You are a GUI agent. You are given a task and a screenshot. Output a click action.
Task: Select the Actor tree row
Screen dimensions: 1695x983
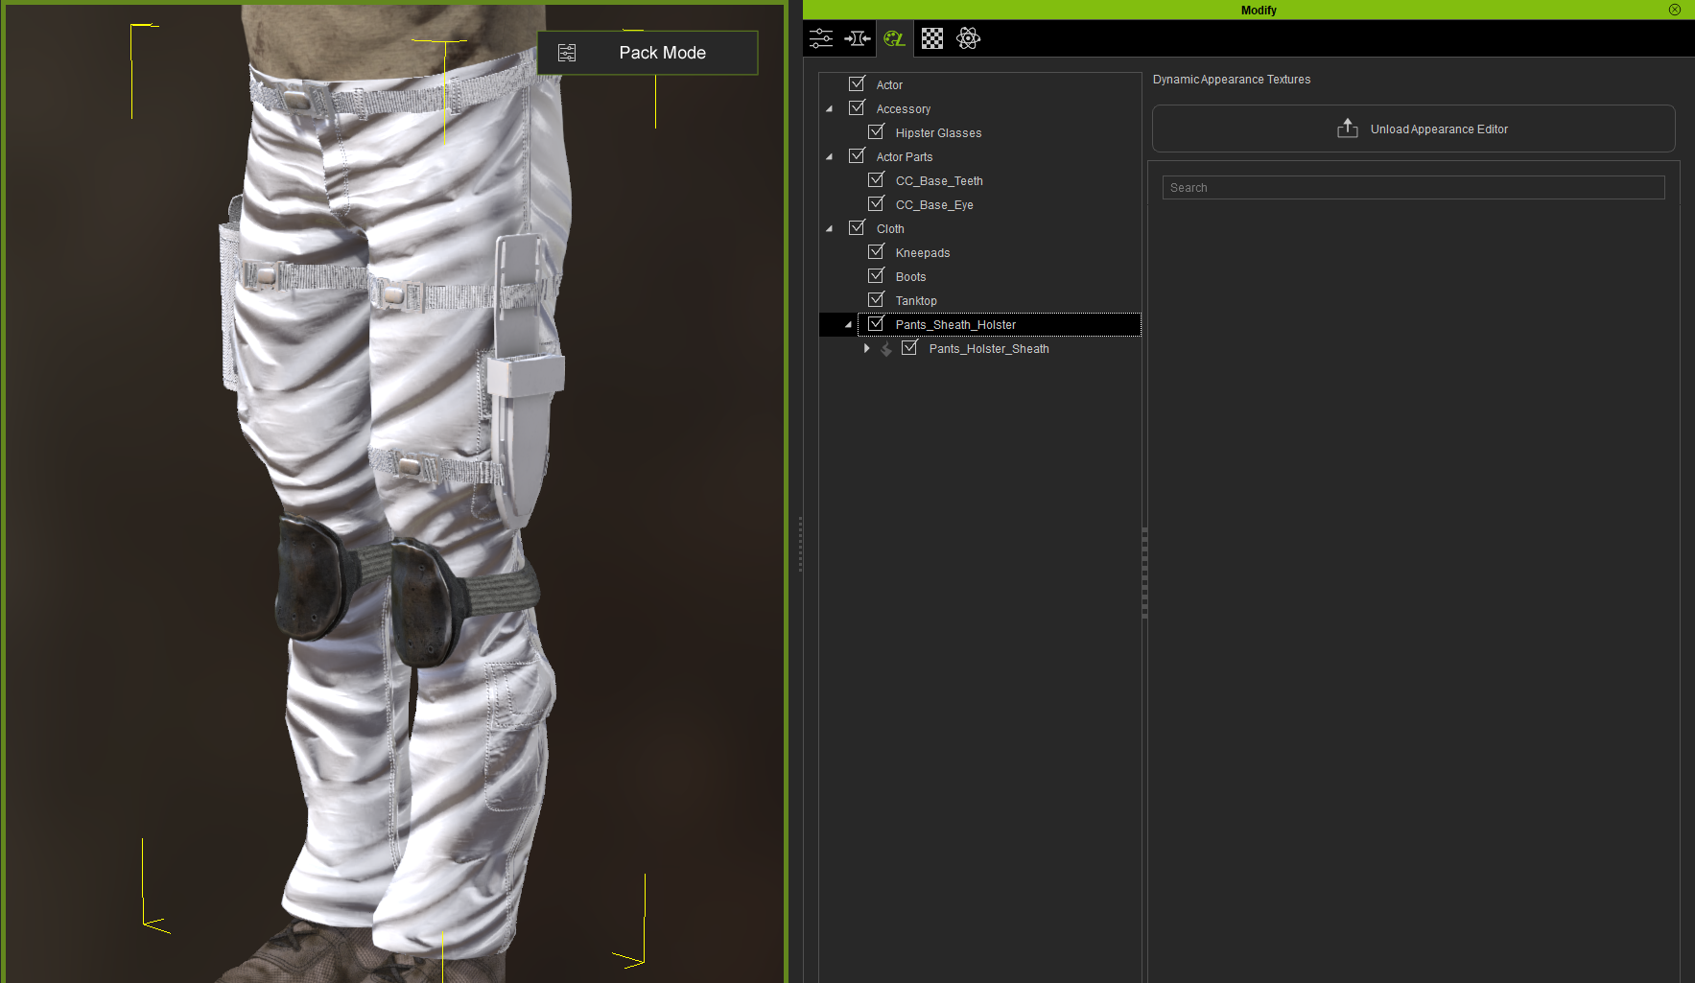point(889,85)
